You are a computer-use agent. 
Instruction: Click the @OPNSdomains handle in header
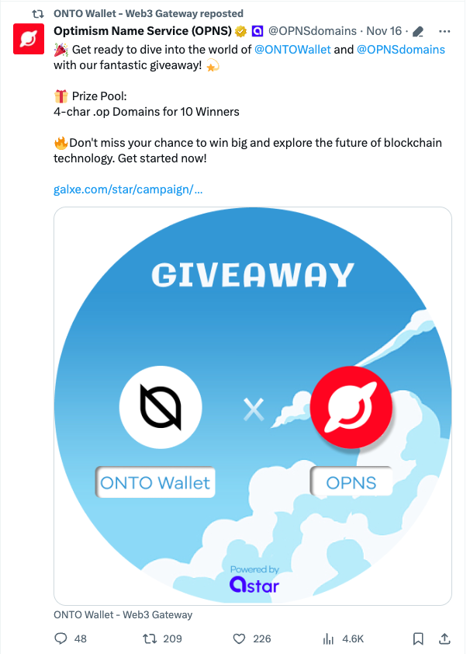point(313,31)
